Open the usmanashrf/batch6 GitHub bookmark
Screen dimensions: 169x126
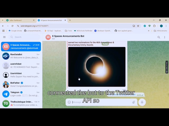tap(33, 31)
